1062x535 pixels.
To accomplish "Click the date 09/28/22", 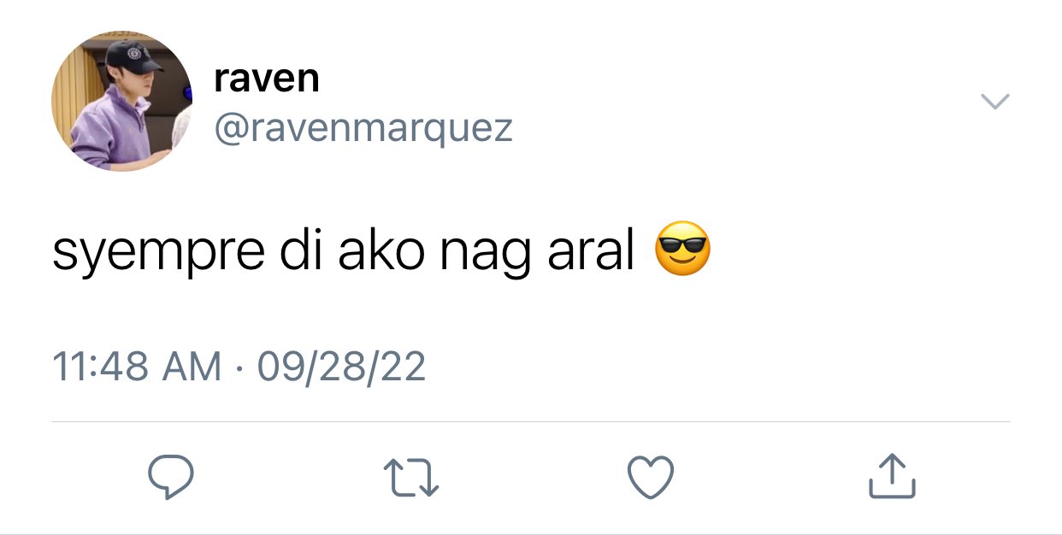I will pyautogui.click(x=340, y=367).
